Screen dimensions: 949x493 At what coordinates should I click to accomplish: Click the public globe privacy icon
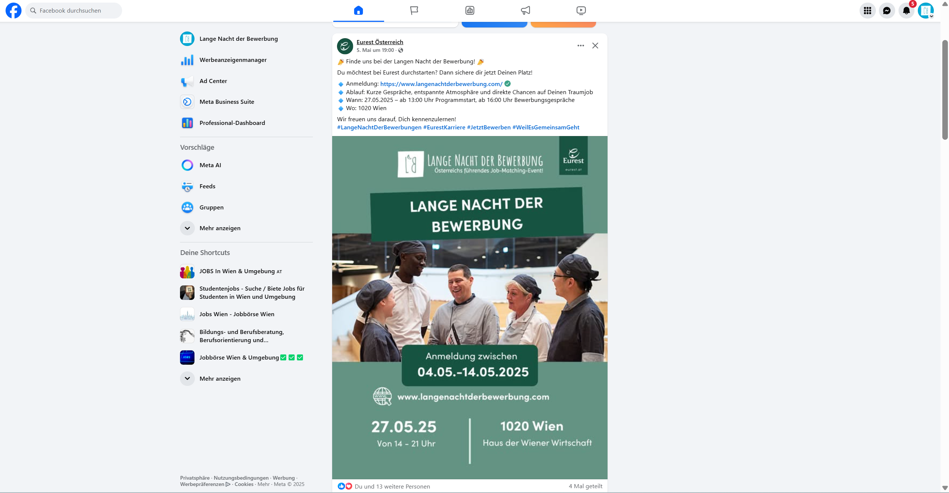tap(400, 50)
